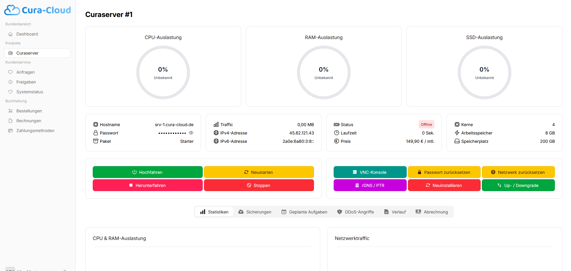Expand the user menu chevron at bottom-left

tap(65, 270)
